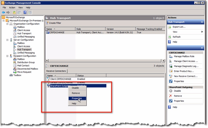This screenshot has width=208, height=128.
Task: Click the blue Help question-mark toolbar icon
Action: point(25,13)
